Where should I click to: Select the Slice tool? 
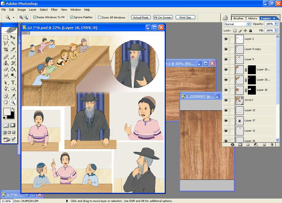(13, 49)
